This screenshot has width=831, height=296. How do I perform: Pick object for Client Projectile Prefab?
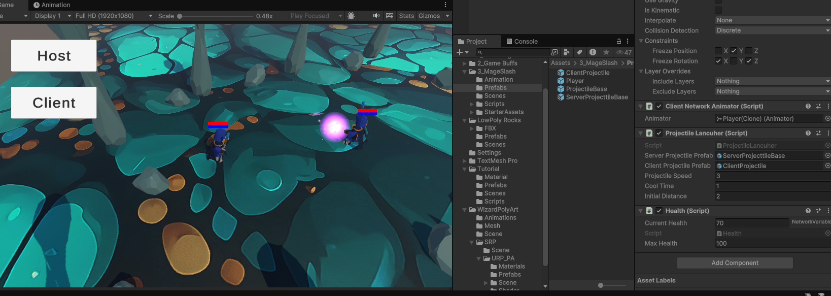[x=827, y=166]
